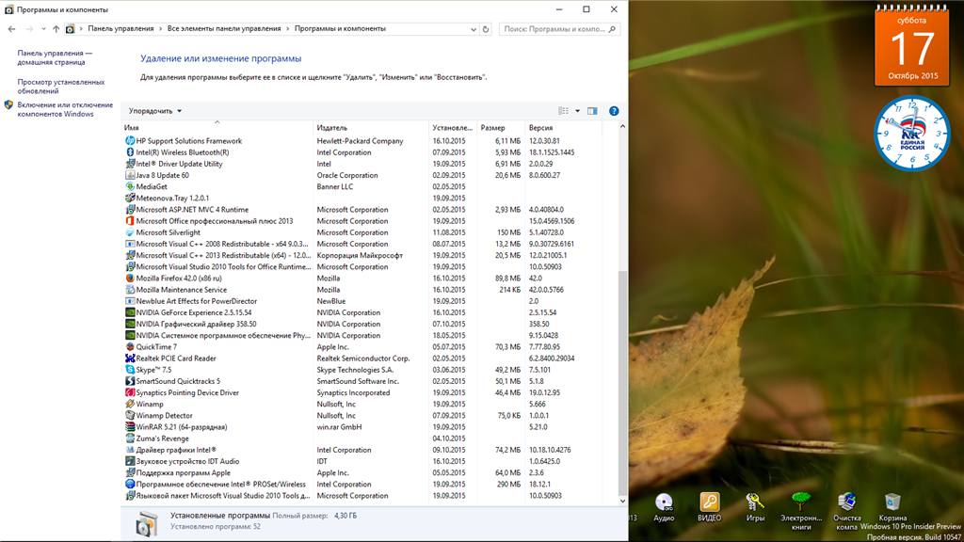Select the Winamp Detector entry
Image resolution: width=964 pixels, height=542 pixels.
[x=361, y=415]
